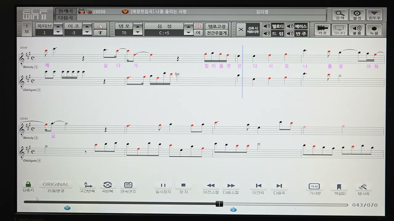Toggle 템포고정 (Tempo lock)
This screenshot has height=221, width=394.
pos(217,26)
